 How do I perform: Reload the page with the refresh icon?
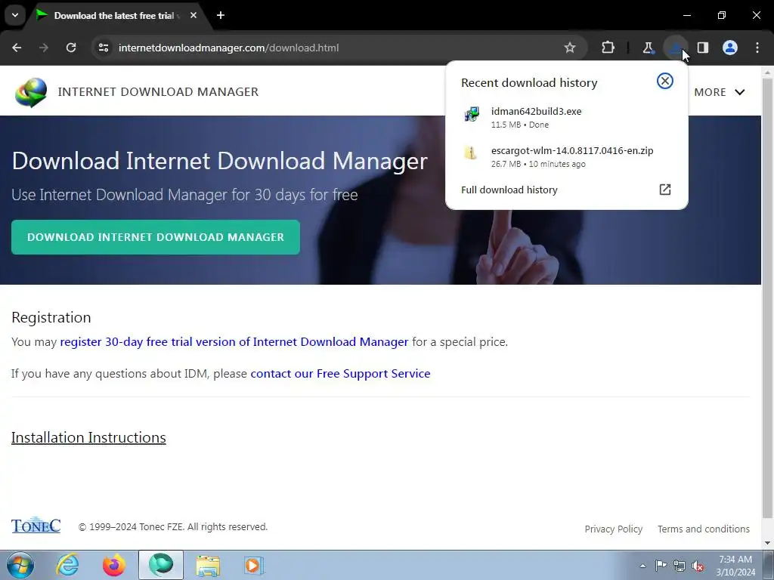coord(71,48)
